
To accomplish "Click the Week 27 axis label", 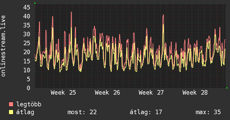I will pos(151,93).
